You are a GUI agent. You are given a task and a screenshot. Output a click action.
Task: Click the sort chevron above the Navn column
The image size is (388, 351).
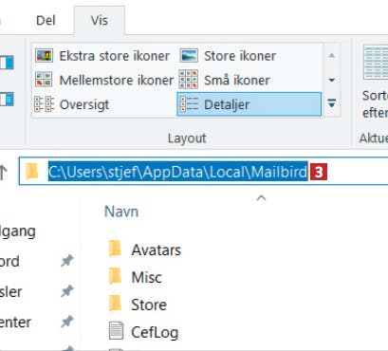(x=261, y=198)
